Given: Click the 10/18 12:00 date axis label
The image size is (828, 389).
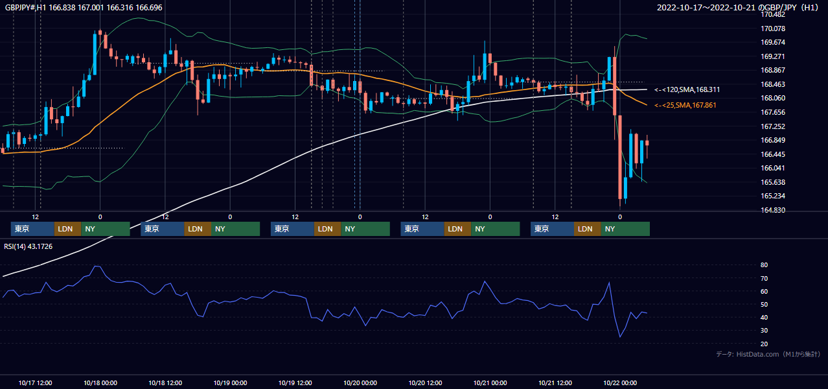Looking at the screenshot, I should [x=165, y=383].
